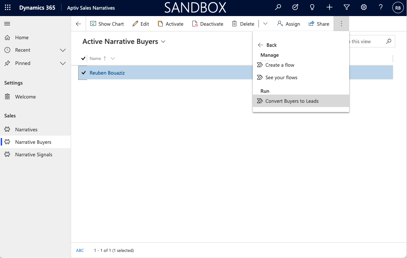
Task: Open the task flow assistant target icon
Action: 295,7
